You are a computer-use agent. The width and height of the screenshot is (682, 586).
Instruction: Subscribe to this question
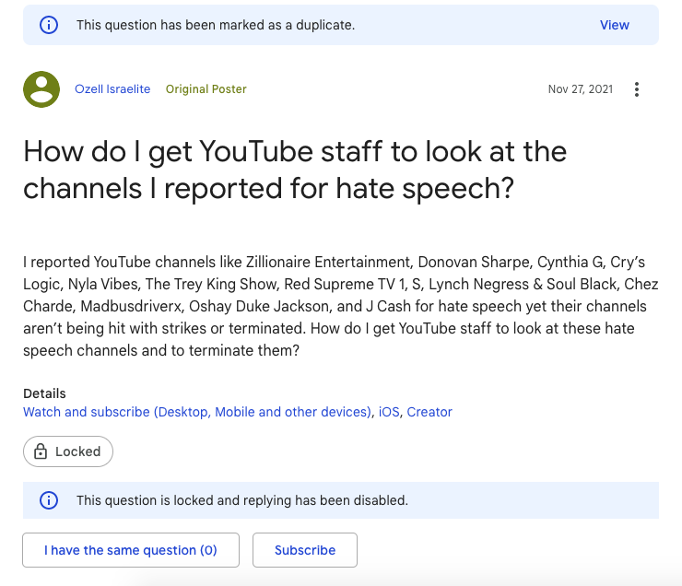coord(305,550)
